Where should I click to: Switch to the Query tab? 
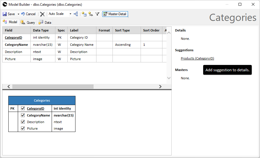pyautogui.click(x=28, y=22)
